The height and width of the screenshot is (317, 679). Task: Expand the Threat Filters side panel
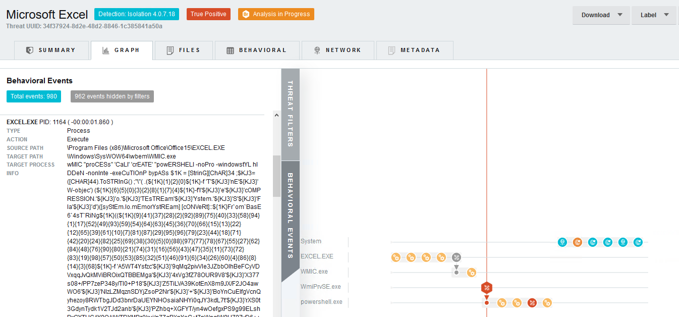click(x=291, y=114)
